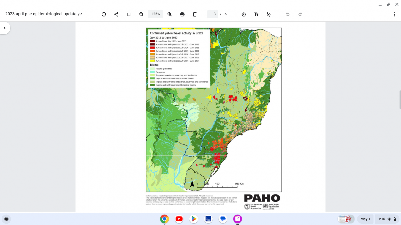
Task: Open the Messages app on the shelf
Action: pyautogui.click(x=223, y=219)
